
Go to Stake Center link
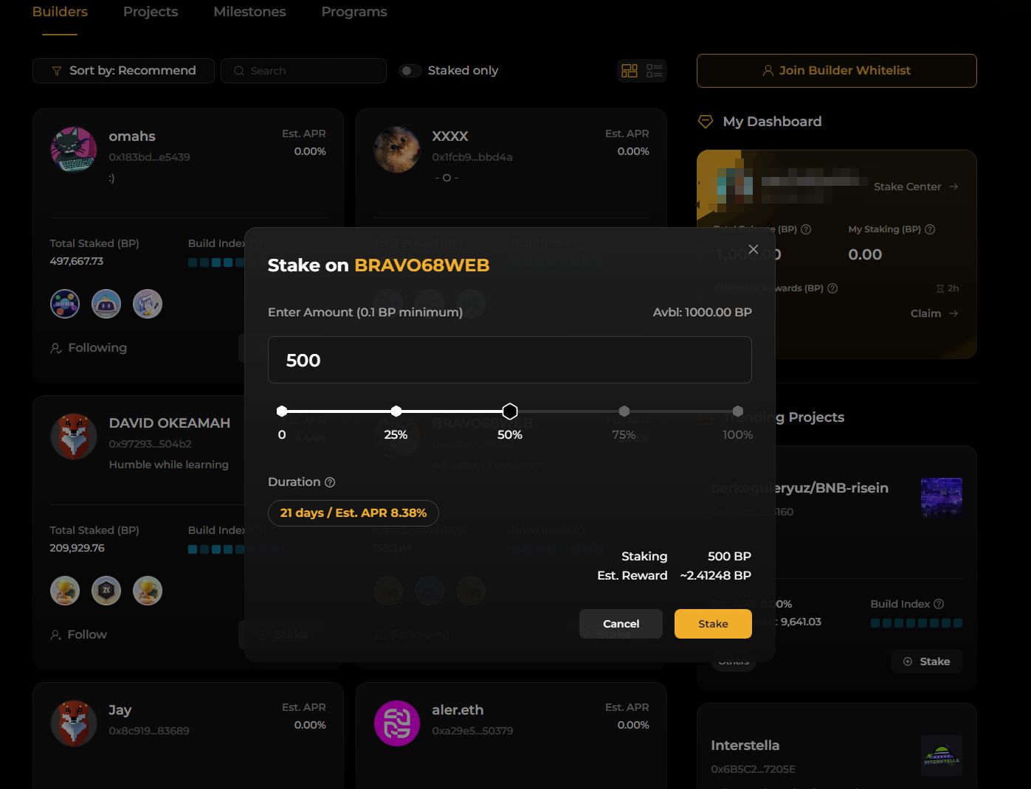tap(916, 187)
